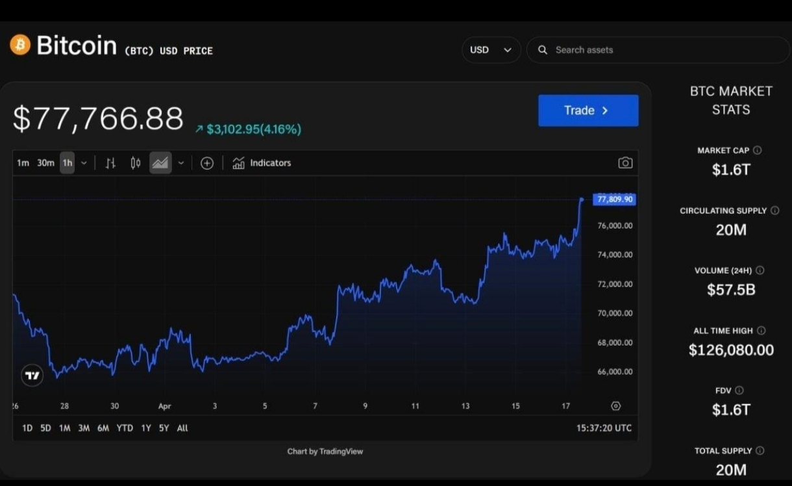Click the search magnifier icon
This screenshot has width=792, height=486.
(543, 50)
